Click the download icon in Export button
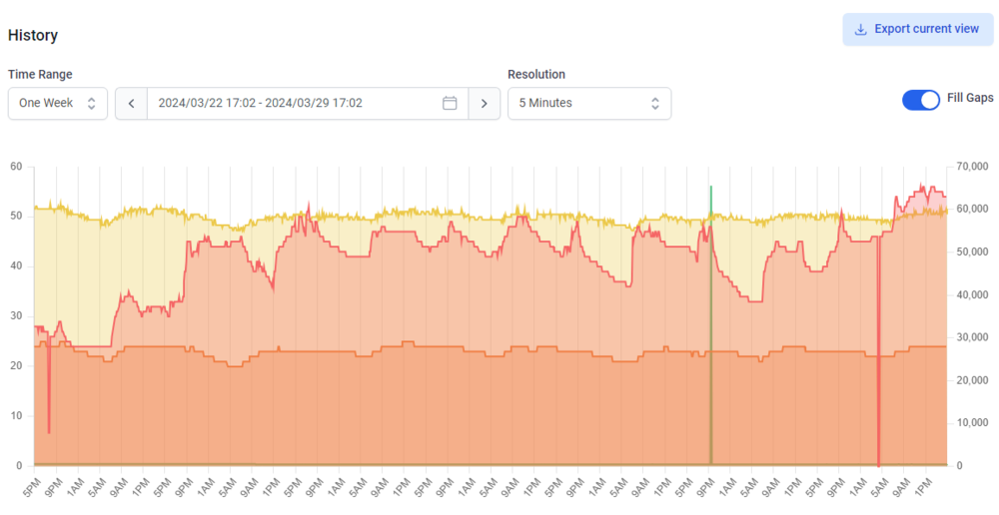Viewport: 999px width, 515px height. [860, 29]
